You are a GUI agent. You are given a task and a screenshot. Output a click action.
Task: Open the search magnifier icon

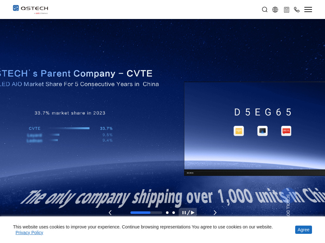click(x=264, y=9)
